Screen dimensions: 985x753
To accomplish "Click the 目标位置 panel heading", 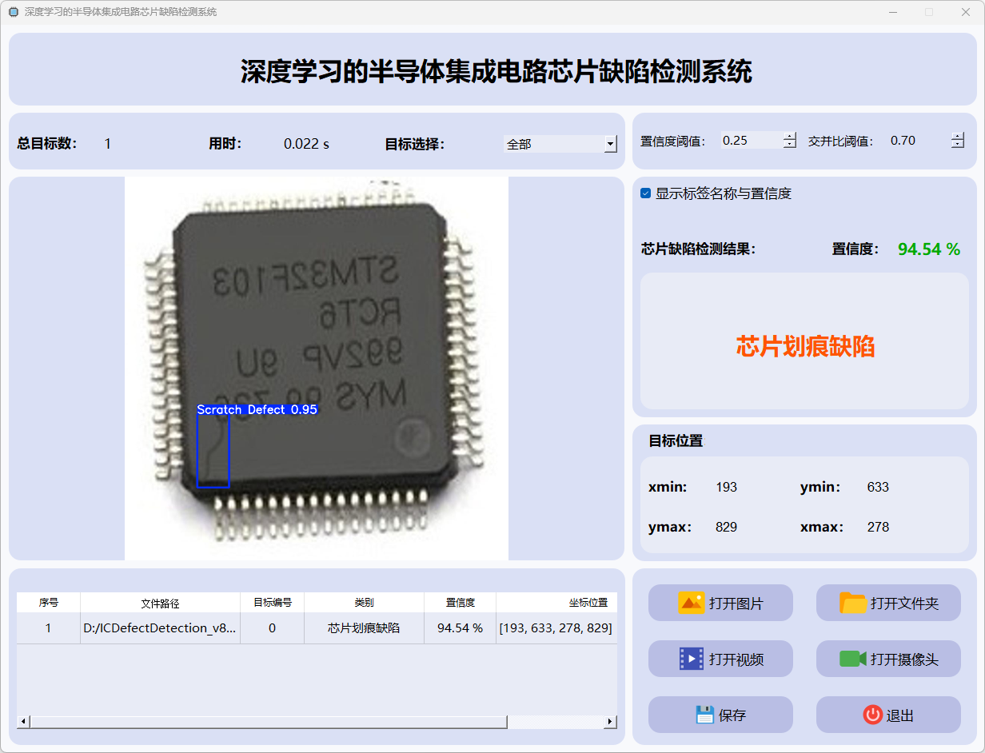I will coord(676,440).
